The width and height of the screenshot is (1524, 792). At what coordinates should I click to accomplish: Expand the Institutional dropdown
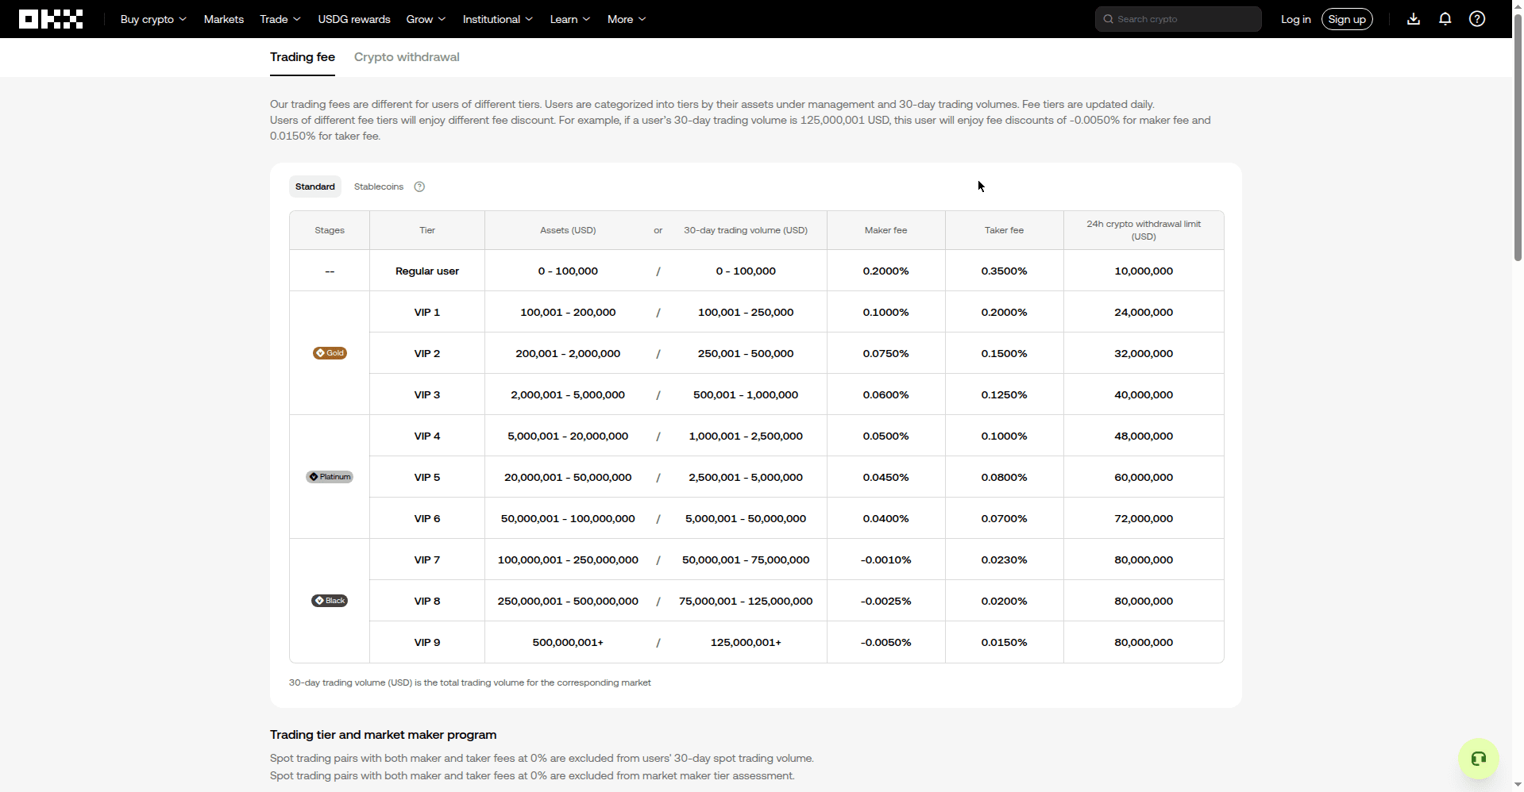(498, 19)
